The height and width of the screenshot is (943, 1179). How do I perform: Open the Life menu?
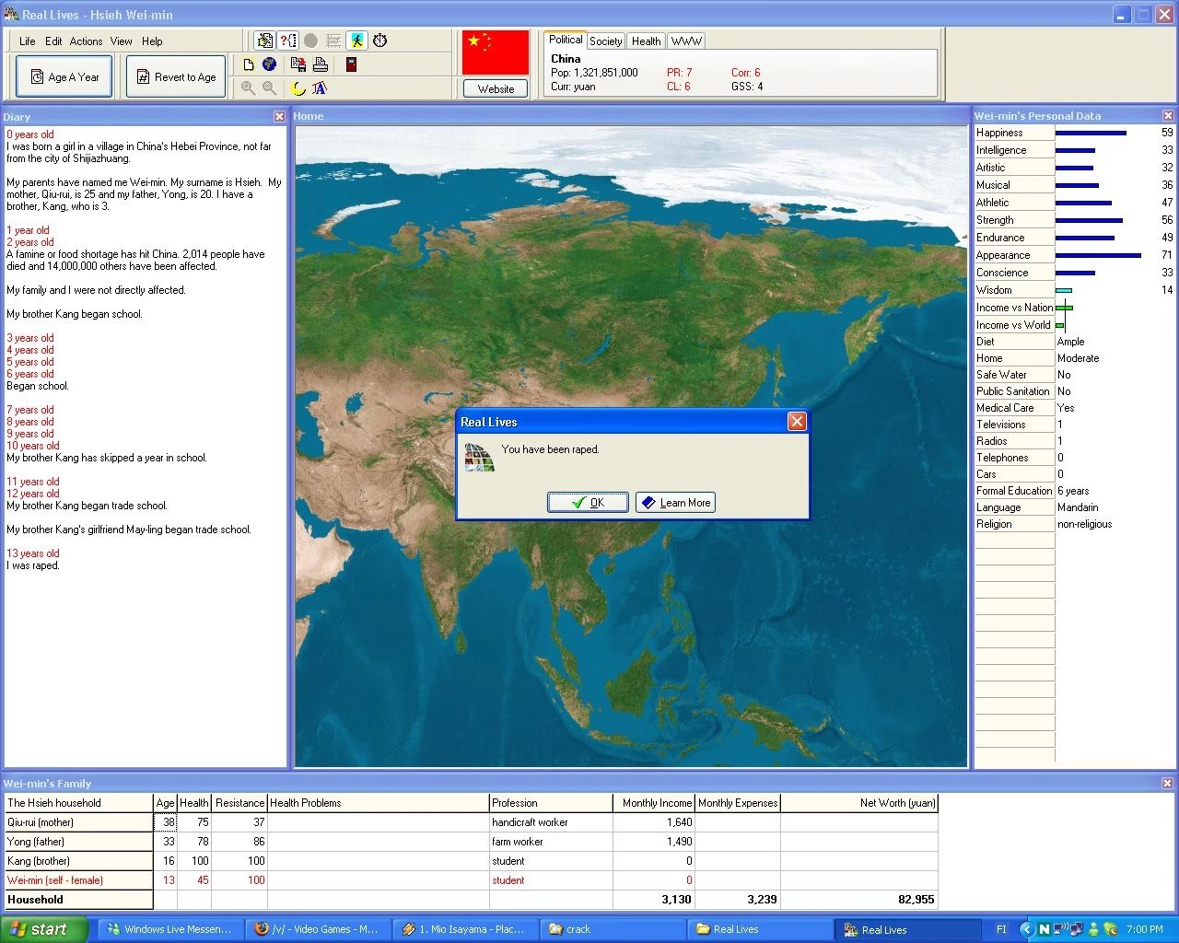click(x=28, y=41)
